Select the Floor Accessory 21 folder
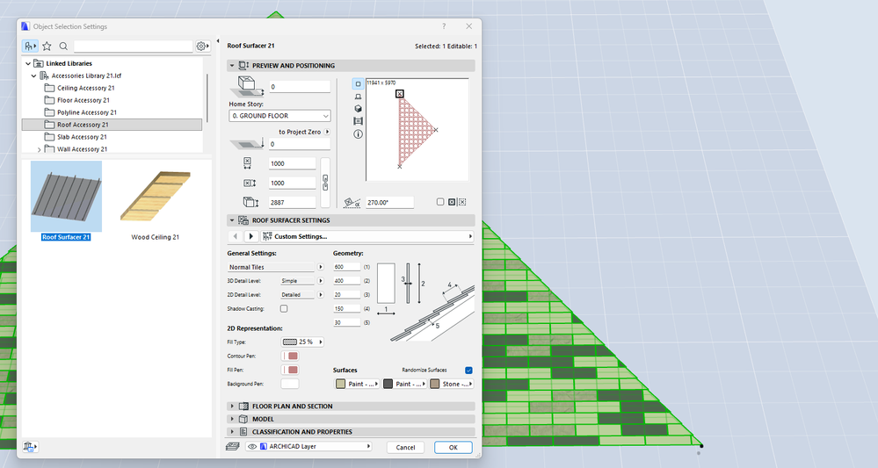Image resolution: width=878 pixels, height=468 pixels. click(83, 100)
